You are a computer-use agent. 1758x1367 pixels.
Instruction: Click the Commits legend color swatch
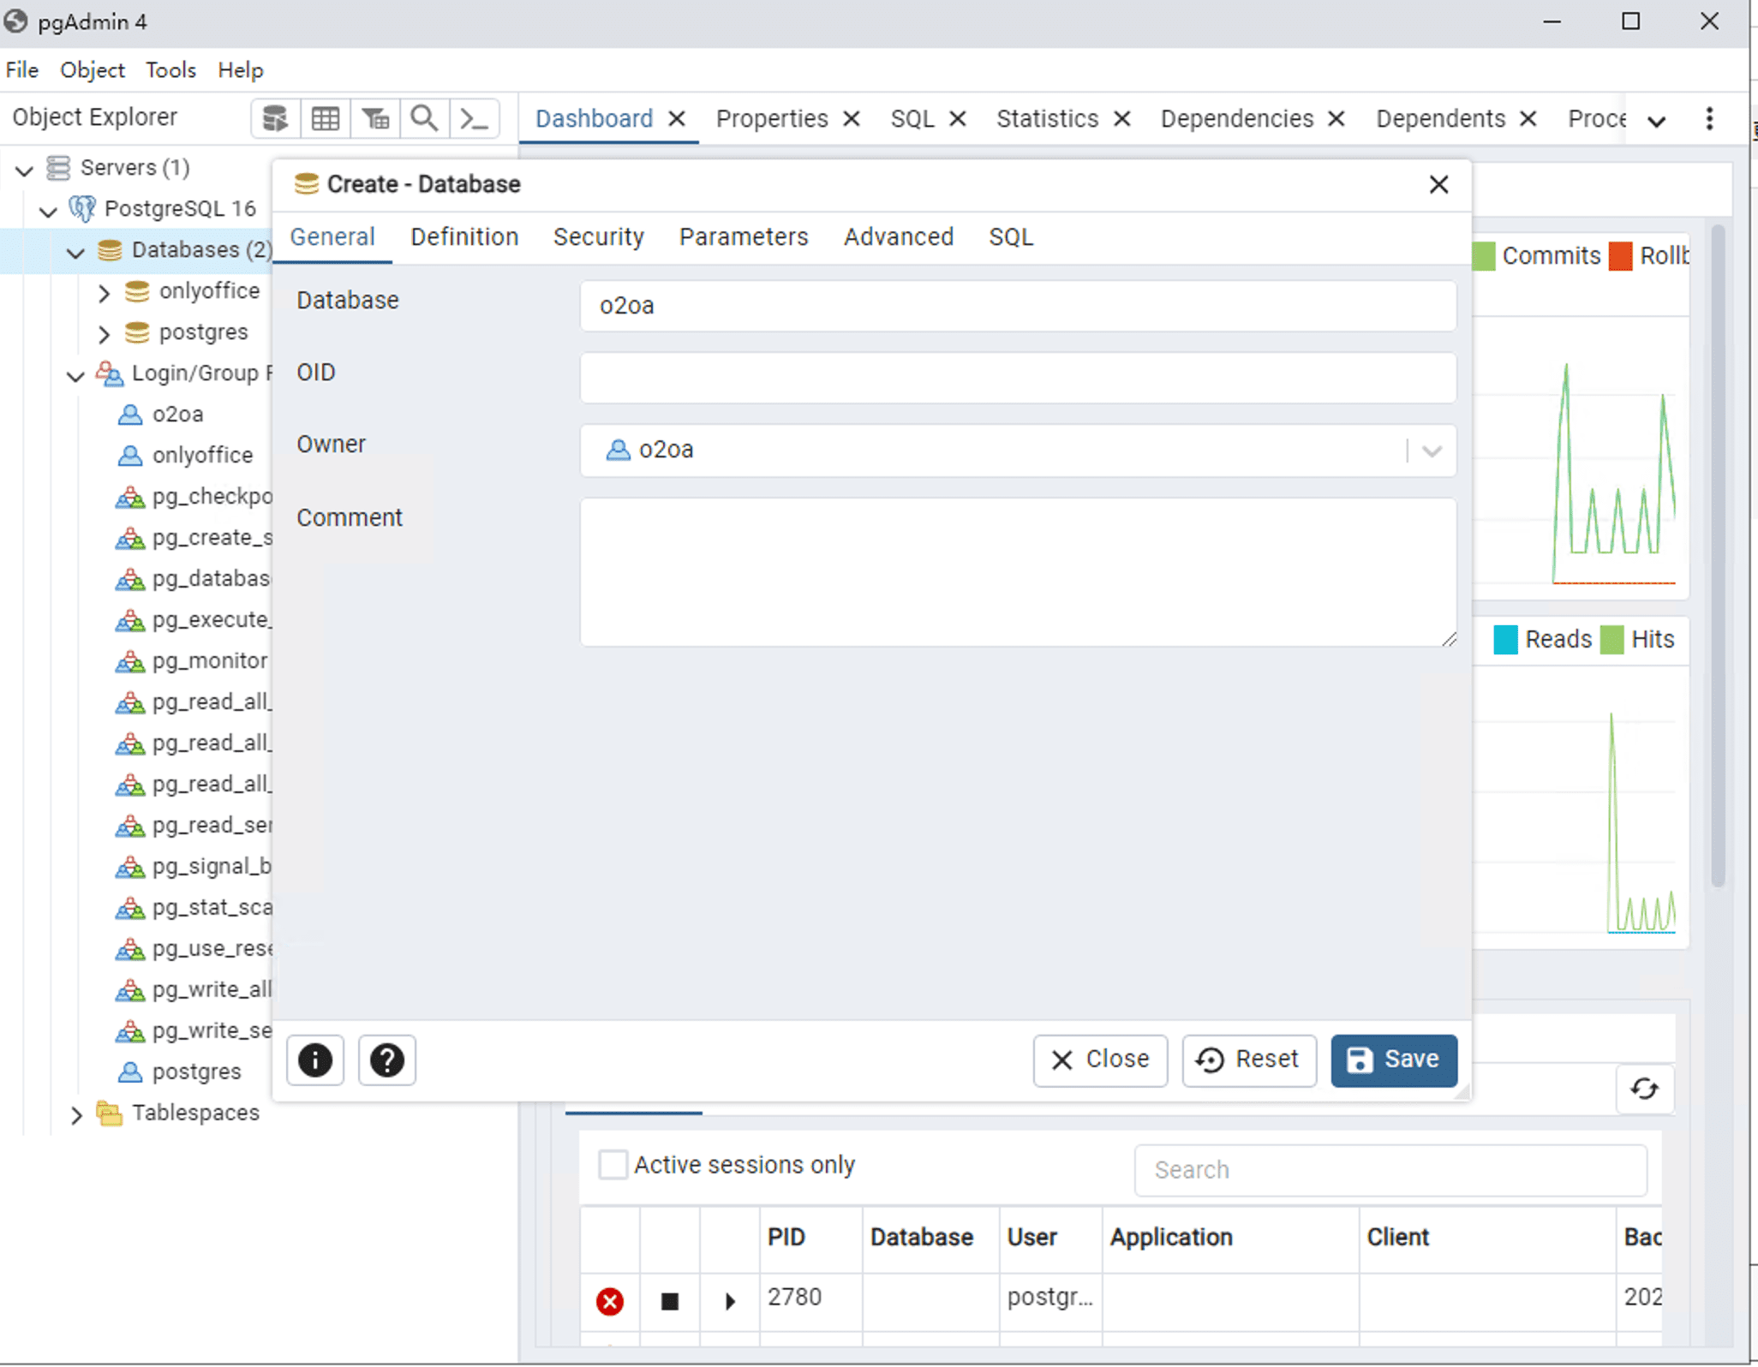[x=1483, y=256]
